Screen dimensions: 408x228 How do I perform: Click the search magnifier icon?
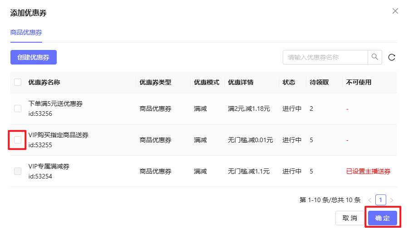(x=375, y=57)
